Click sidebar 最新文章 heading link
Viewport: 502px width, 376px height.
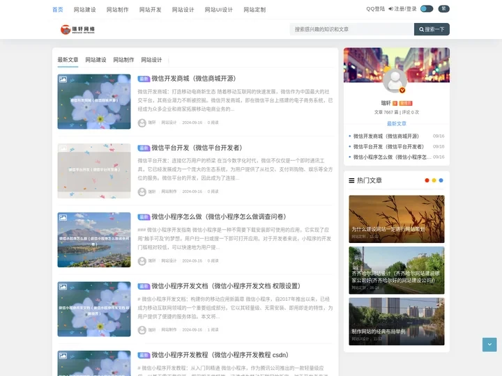(x=396, y=124)
